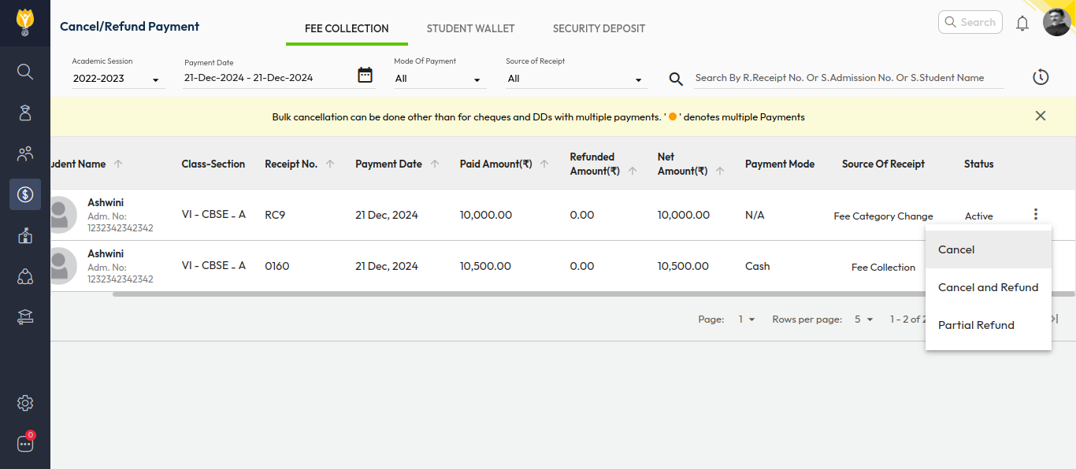The width and height of the screenshot is (1076, 469).
Task: Change the Rows per page dropdown
Action: click(863, 319)
